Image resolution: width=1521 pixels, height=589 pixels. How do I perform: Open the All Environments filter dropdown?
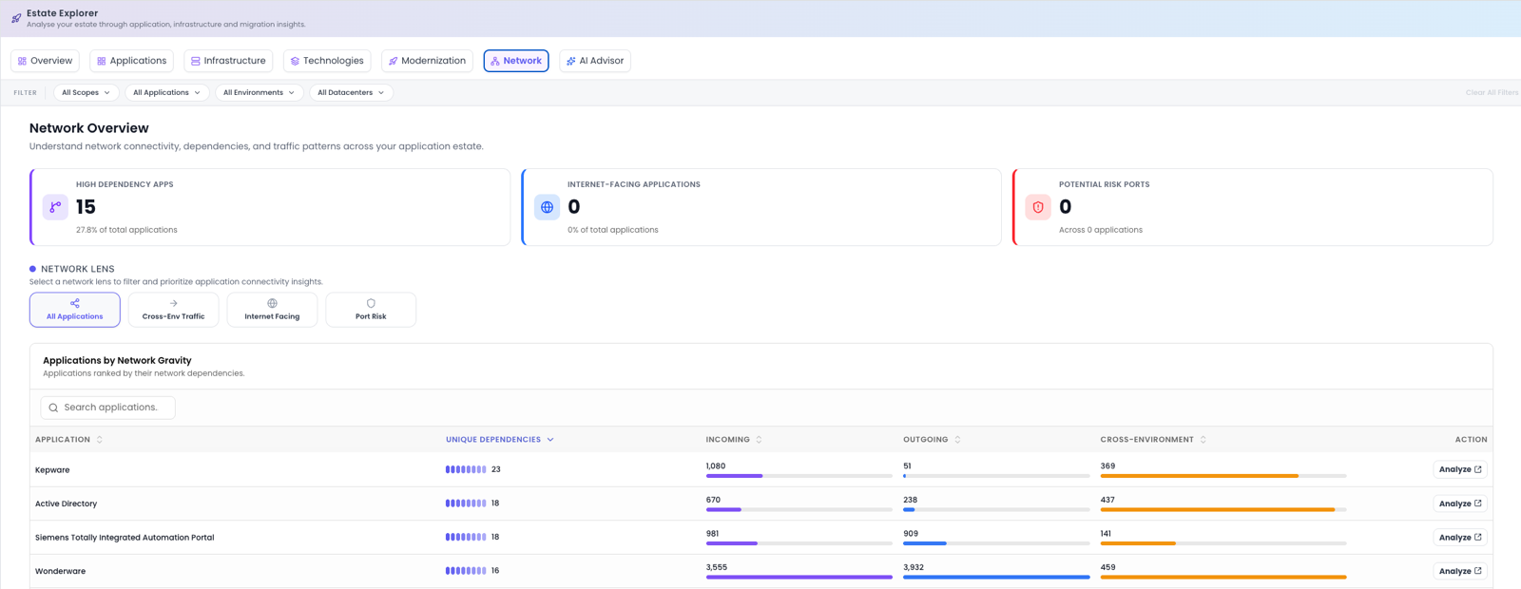pyautogui.click(x=259, y=93)
